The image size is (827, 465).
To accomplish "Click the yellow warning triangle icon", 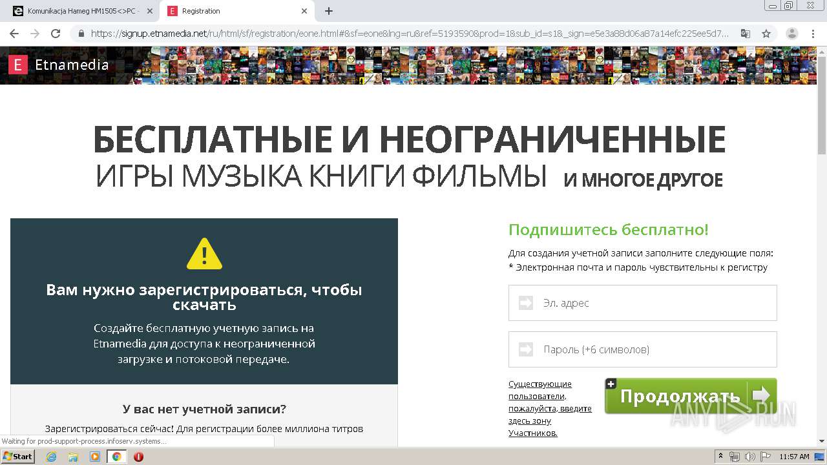I will click(x=204, y=254).
